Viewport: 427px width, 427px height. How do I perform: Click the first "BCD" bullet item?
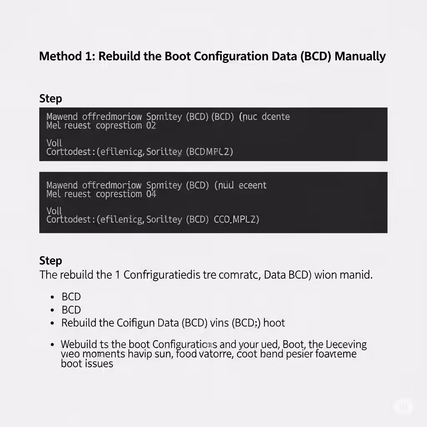[x=71, y=297]
